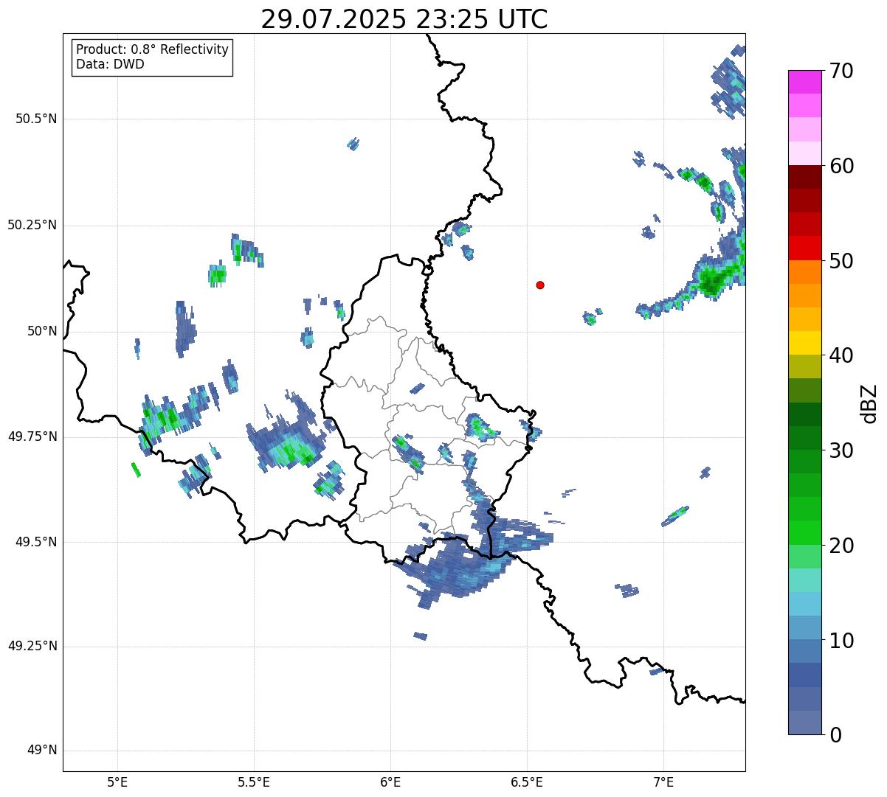Click the 50.25°N latitude label
The image size is (887, 797).
pos(32,226)
